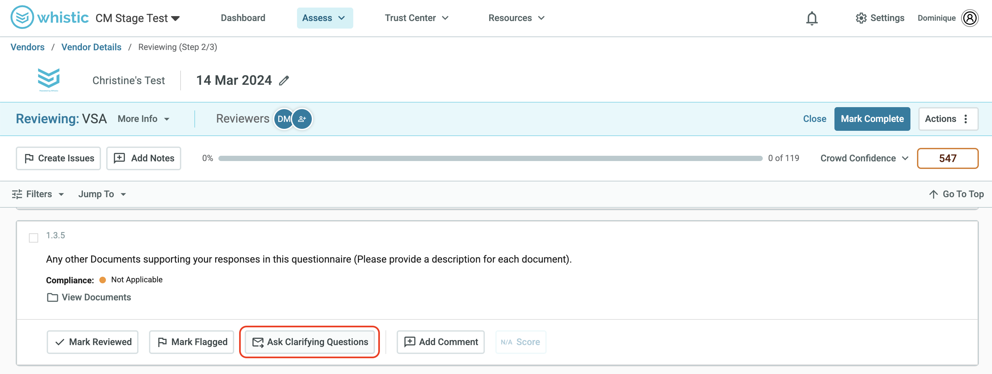992x374 pixels.
Task: Open the Assess menu
Action: pos(325,18)
